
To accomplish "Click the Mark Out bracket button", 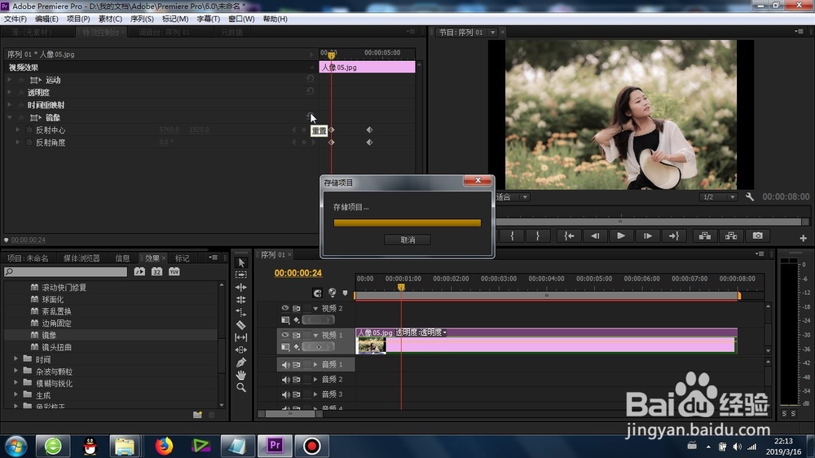I will (537, 236).
